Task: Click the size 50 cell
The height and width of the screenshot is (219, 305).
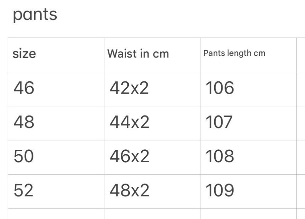Action: (24, 157)
